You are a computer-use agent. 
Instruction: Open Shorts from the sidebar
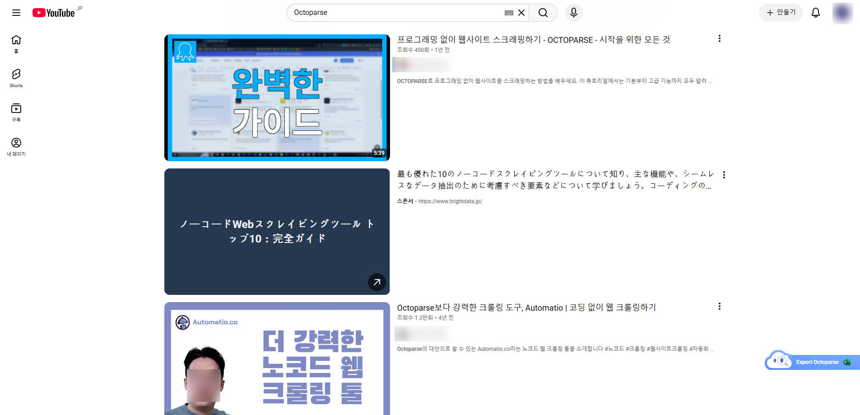click(x=16, y=79)
